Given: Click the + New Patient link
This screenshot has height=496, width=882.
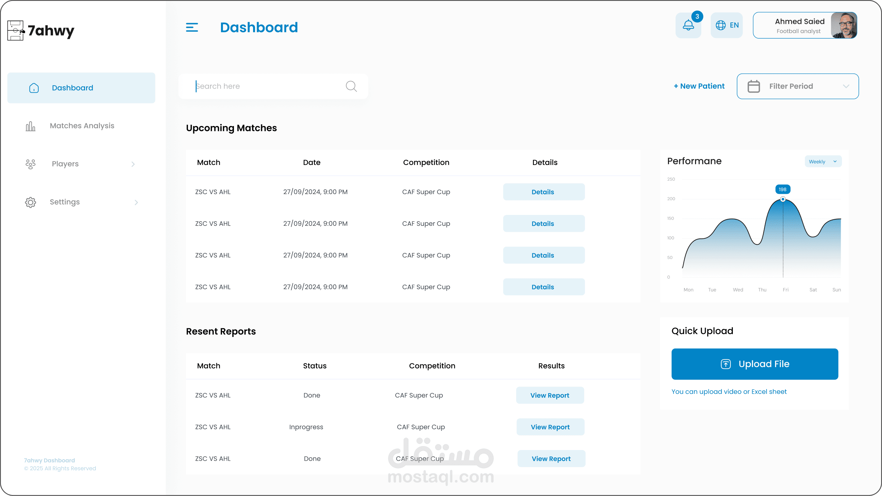Looking at the screenshot, I should coord(699,86).
